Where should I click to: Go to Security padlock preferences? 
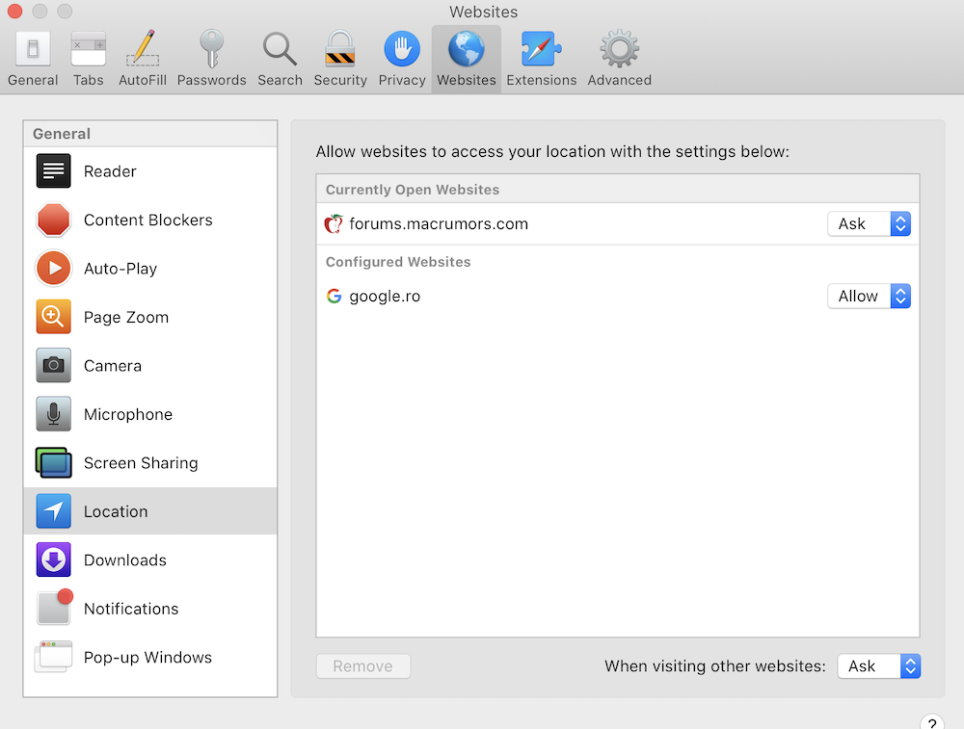(x=340, y=48)
